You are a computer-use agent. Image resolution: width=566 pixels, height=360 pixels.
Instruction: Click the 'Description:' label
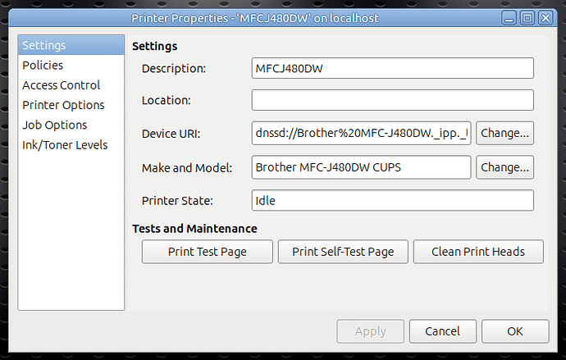click(174, 69)
